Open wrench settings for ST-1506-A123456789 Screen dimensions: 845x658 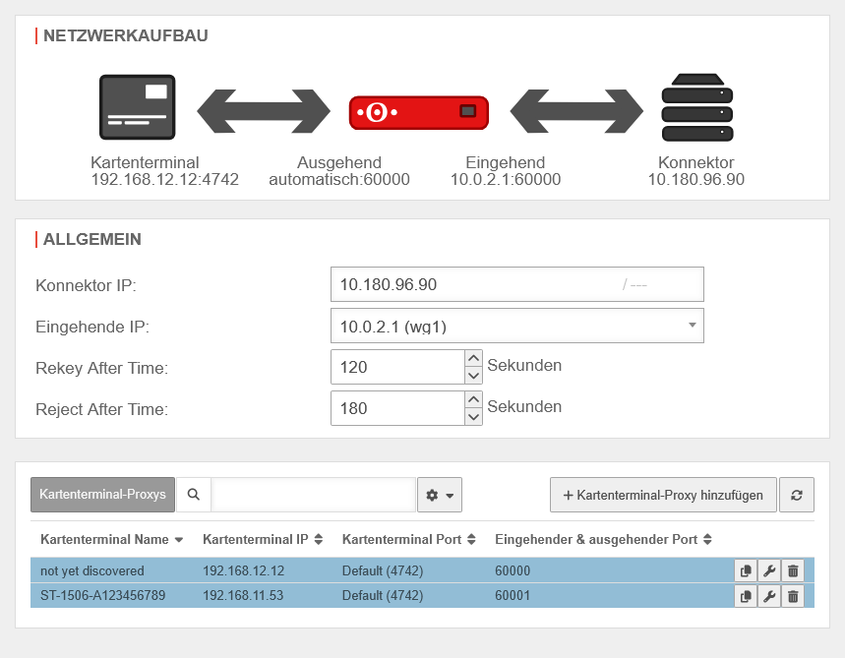pos(769,596)
